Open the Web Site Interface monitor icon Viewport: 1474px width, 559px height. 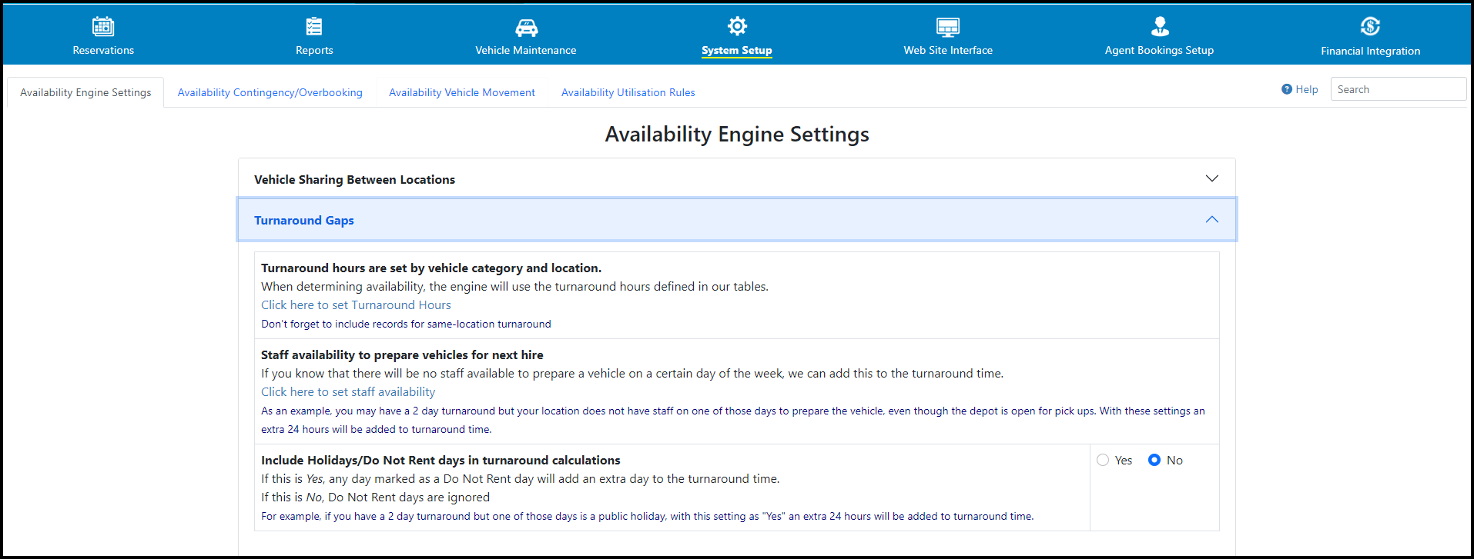[948, 27]
